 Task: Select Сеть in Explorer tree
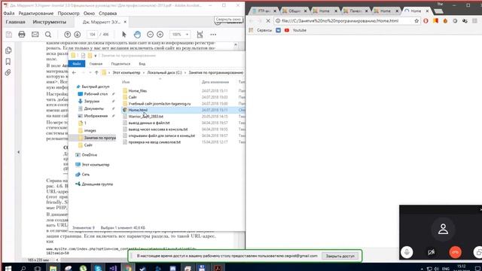point(85,174)
